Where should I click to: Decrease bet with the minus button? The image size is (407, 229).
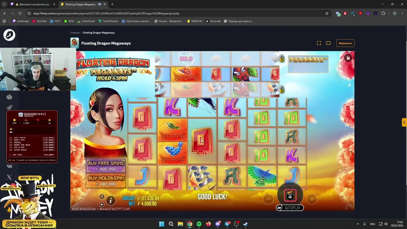268,199
